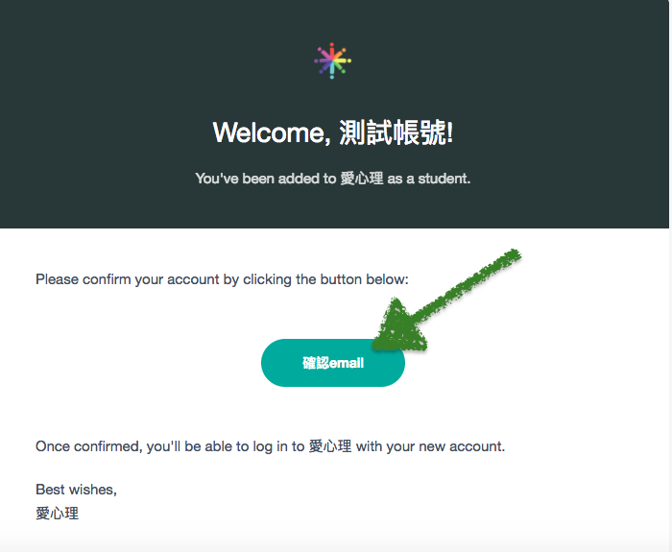Click the word clicking in the confirm instruction

268,279
